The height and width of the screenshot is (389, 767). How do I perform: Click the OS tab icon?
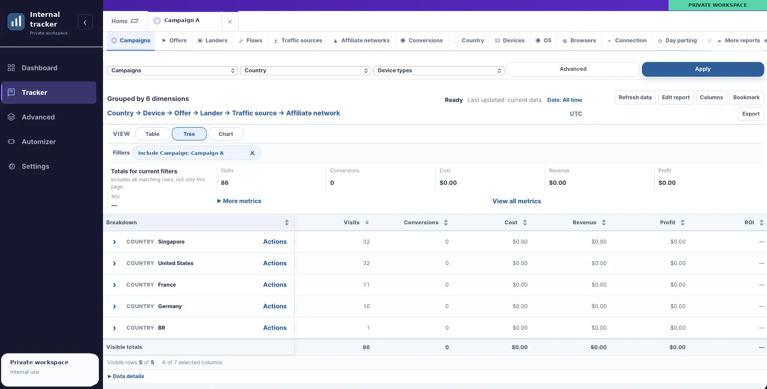(x=538, y=40)
